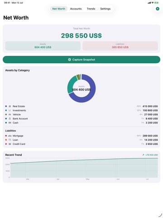Click the Assets by Category heading
This screenshot has width=163, height=218.
pos(18,70)
